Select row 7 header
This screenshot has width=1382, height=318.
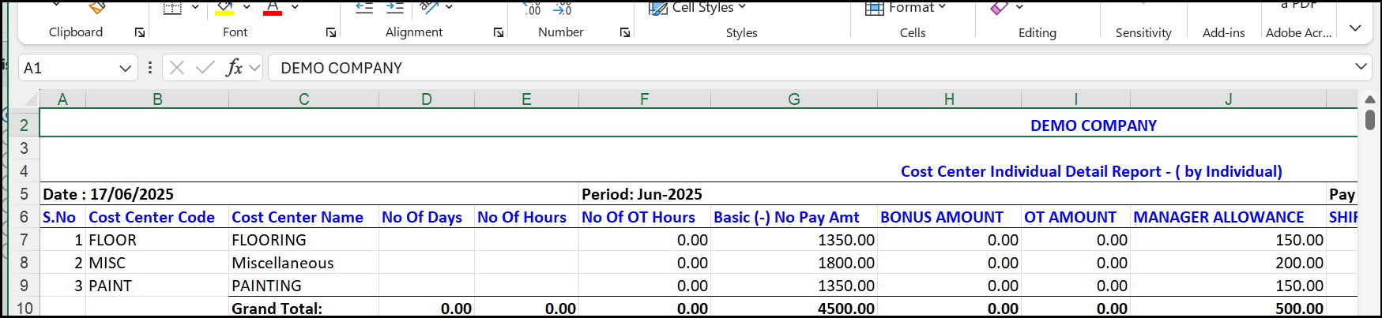pos(24,240)
